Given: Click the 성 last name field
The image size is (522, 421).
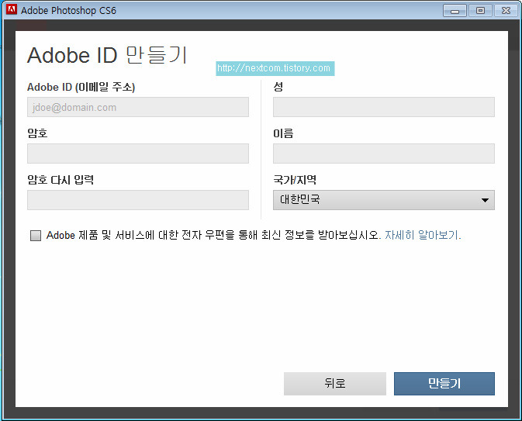Looking at the screenshot, I should point(384,107).
